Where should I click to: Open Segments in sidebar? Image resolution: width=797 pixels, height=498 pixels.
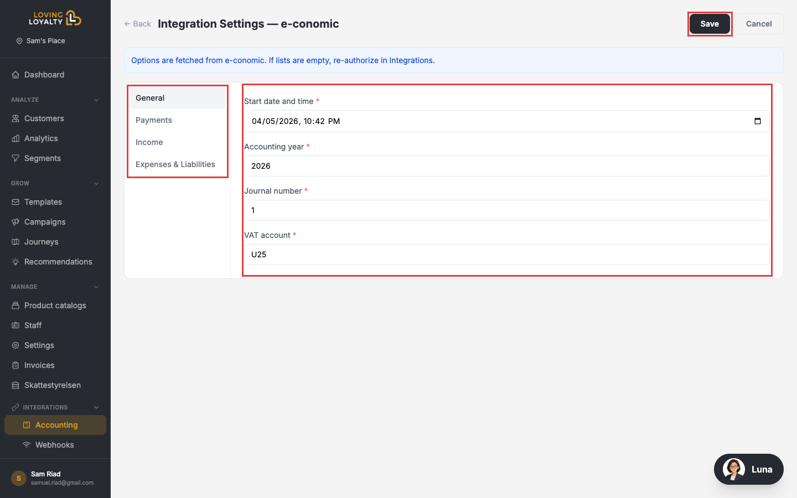pyautogui.click(x=55, y=158)
